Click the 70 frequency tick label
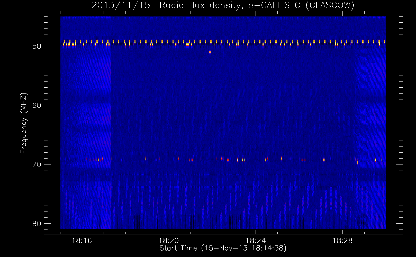Screen dimensions: 416x257 37,164
